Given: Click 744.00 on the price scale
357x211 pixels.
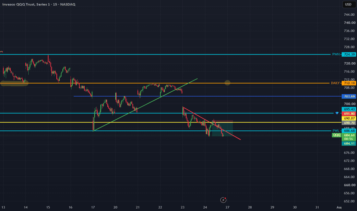Looking at the screenshot, I should tap(349, 15).
